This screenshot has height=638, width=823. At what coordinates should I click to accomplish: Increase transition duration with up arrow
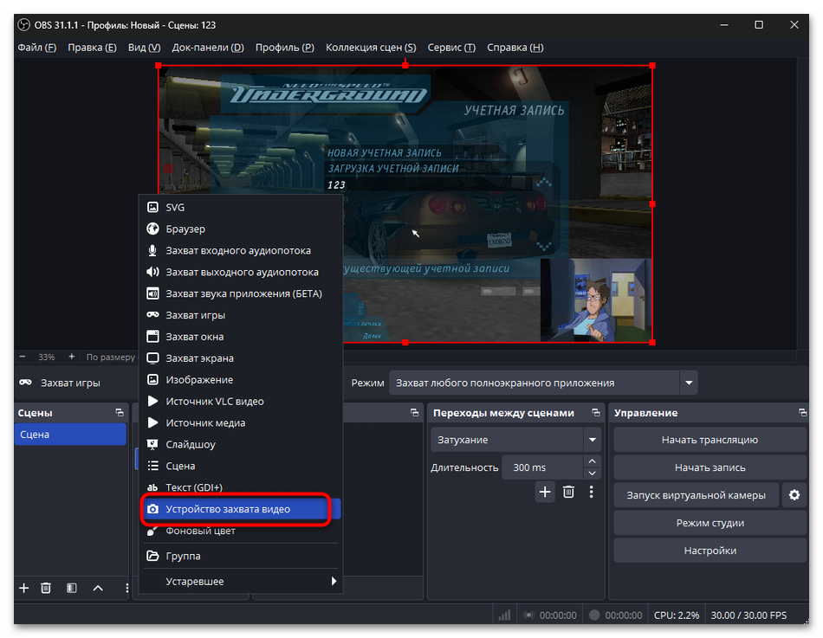tap(592, 461)
